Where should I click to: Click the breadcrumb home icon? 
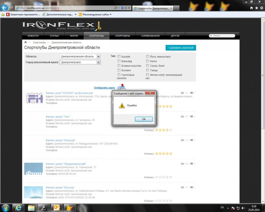[x=26, y=43]
